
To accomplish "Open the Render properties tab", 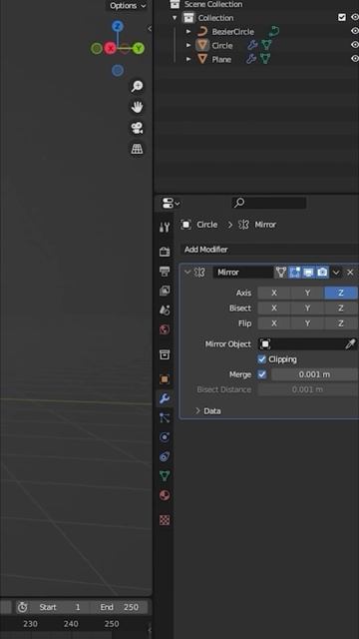I will coord(165,252).
